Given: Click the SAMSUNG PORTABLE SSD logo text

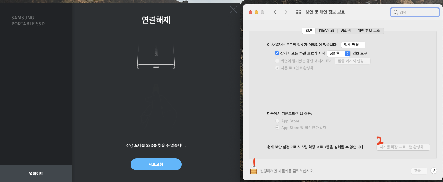Looking at the screenshot, I should 28,21.
